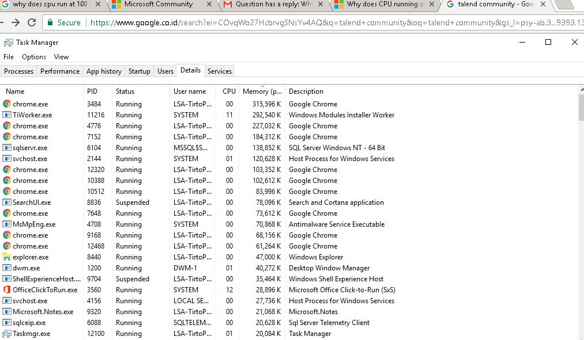The height and width of the screenshot is (340, 584).
Task: Close the talend community browser tab
Action: click(x=543, y=5)
